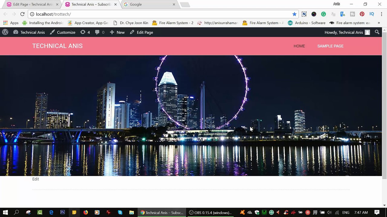Click the blue bookmark star

click(294, 14)
